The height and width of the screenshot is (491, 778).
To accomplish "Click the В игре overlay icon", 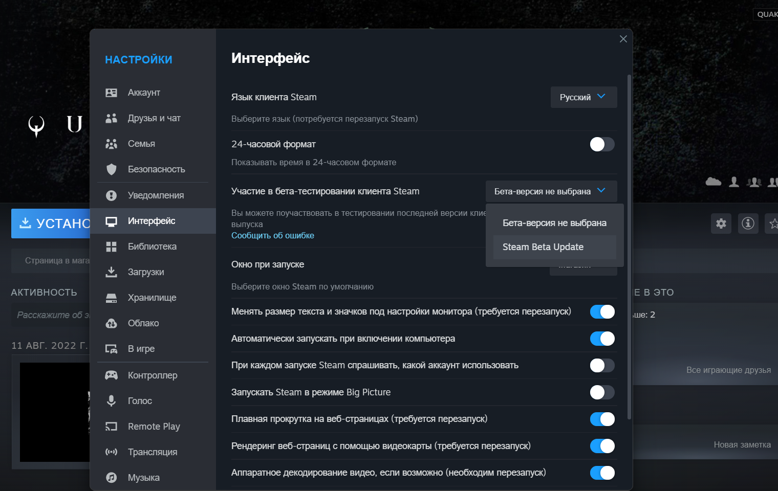I will pos(111,349).
